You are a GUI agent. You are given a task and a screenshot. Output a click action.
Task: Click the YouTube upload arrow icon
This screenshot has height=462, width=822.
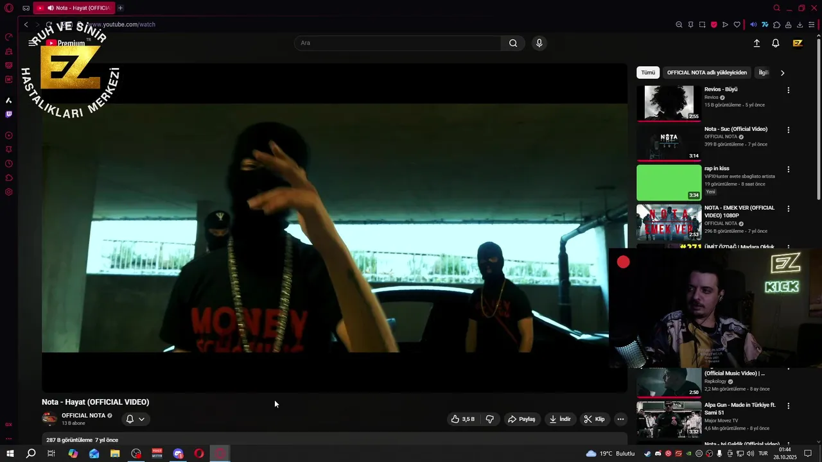(x=756, y=43)
